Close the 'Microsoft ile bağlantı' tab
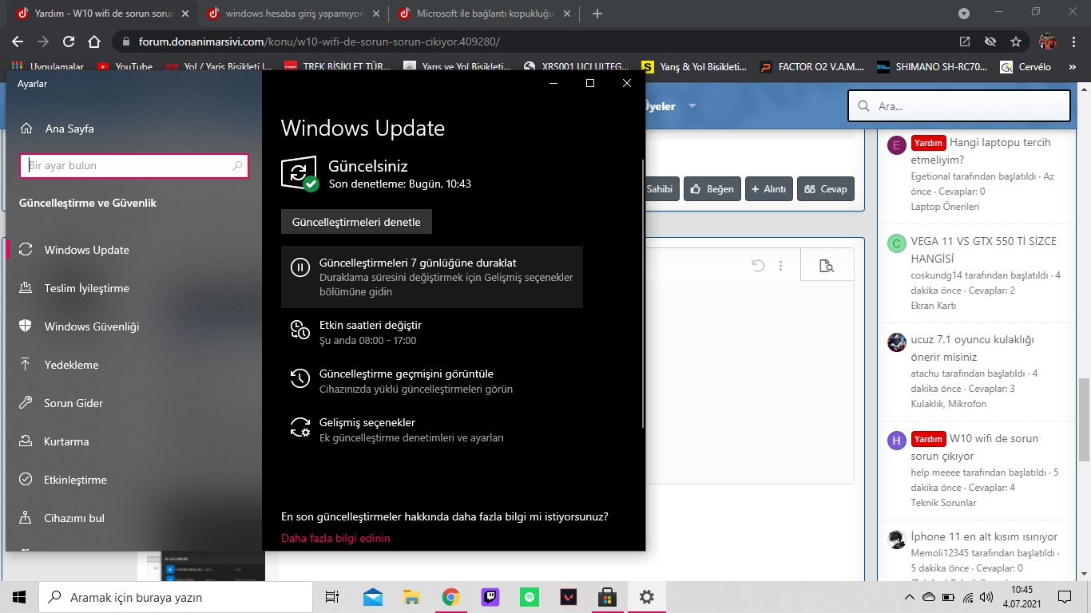This screenshot has height=613, width=1091. click(565, 14)
